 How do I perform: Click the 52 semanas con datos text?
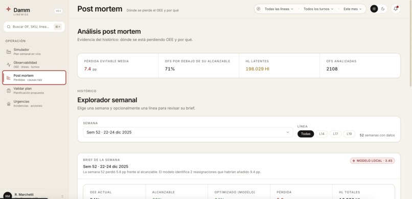pyautogui.click(x=377, y=135)
